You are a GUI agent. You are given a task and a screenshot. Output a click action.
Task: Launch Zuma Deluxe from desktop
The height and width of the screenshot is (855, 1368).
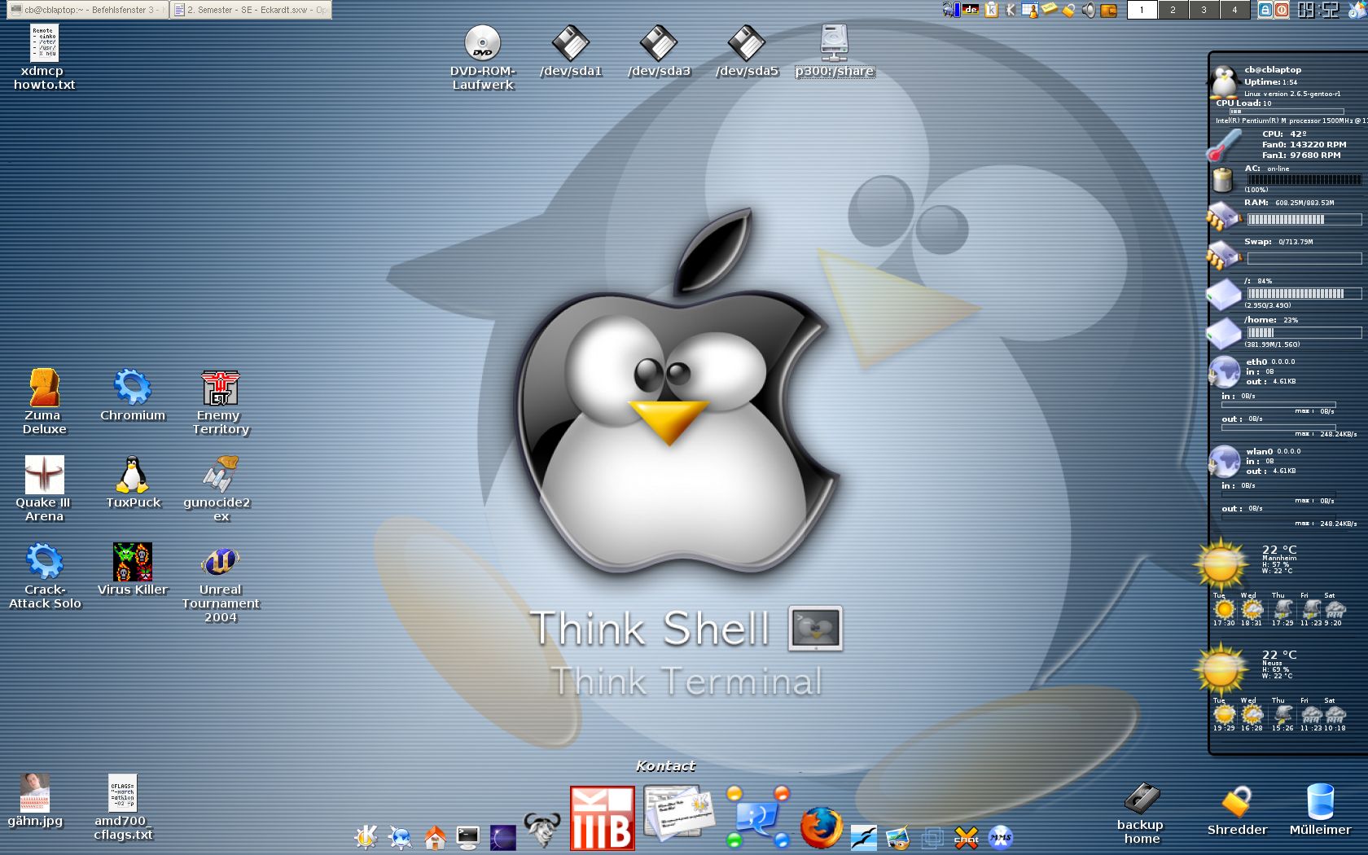[44, 401]
